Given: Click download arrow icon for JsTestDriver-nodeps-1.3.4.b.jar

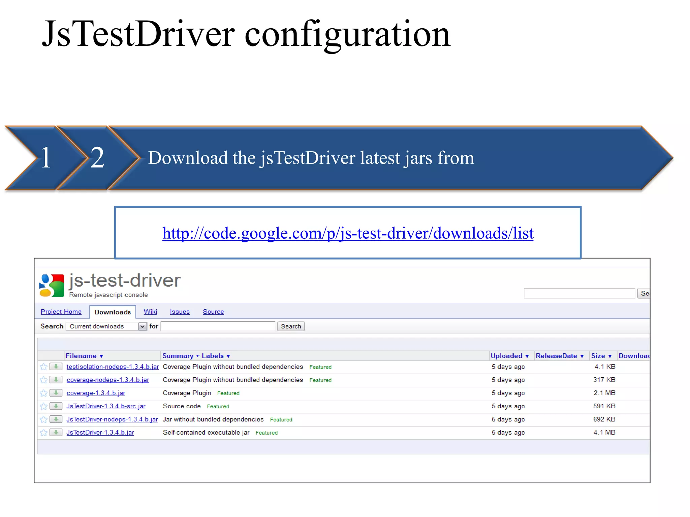Looking at the screenshot, I should [x=56, y=419].
